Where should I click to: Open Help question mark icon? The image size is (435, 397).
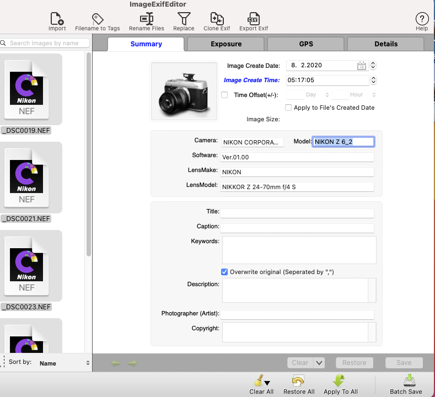[422, 19]
